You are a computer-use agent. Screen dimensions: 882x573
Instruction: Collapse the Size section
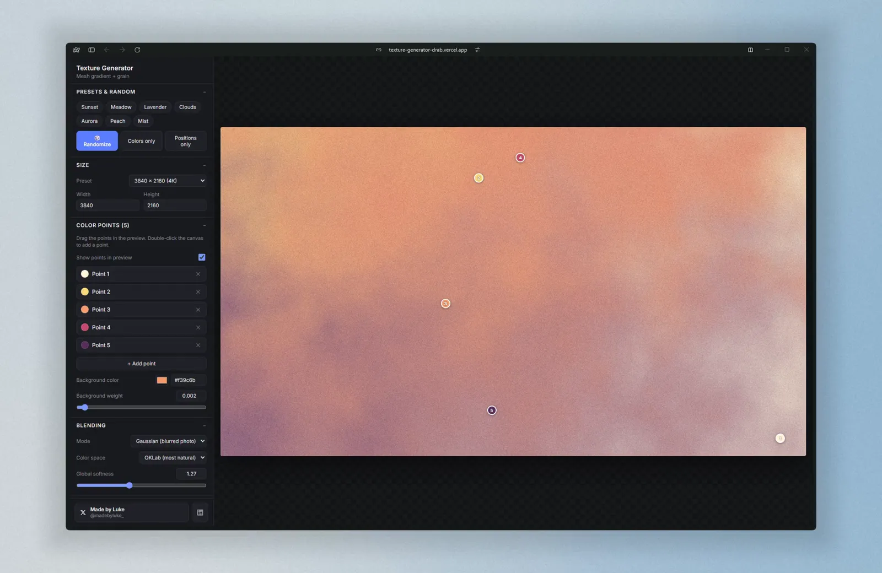[204, 165]
